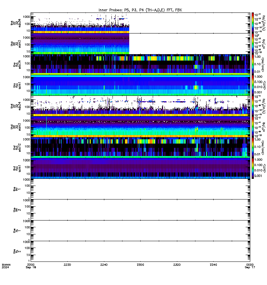Click the "2200 Sep 16" time axis label
The image size is (267, 285).
pos(31,266)
